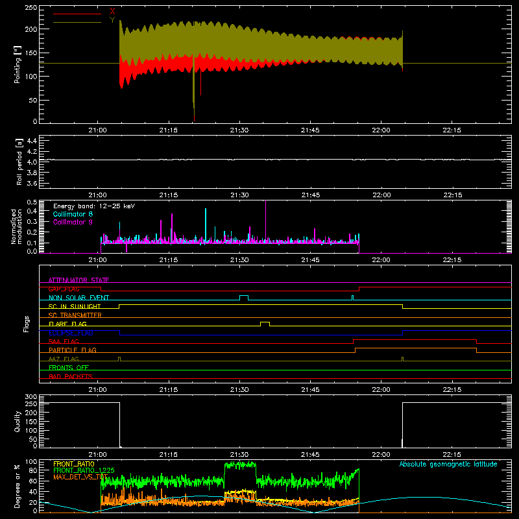The height and width of the screenshot is (519, 519).
Task: Select the 'Roll period' y-axis title
Action: pyautogui.click(x=19, y=162)
